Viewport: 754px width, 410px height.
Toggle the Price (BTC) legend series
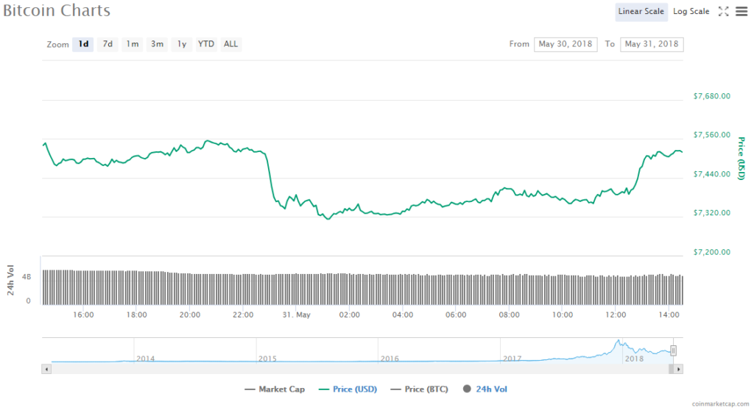[x=423, y=389]
